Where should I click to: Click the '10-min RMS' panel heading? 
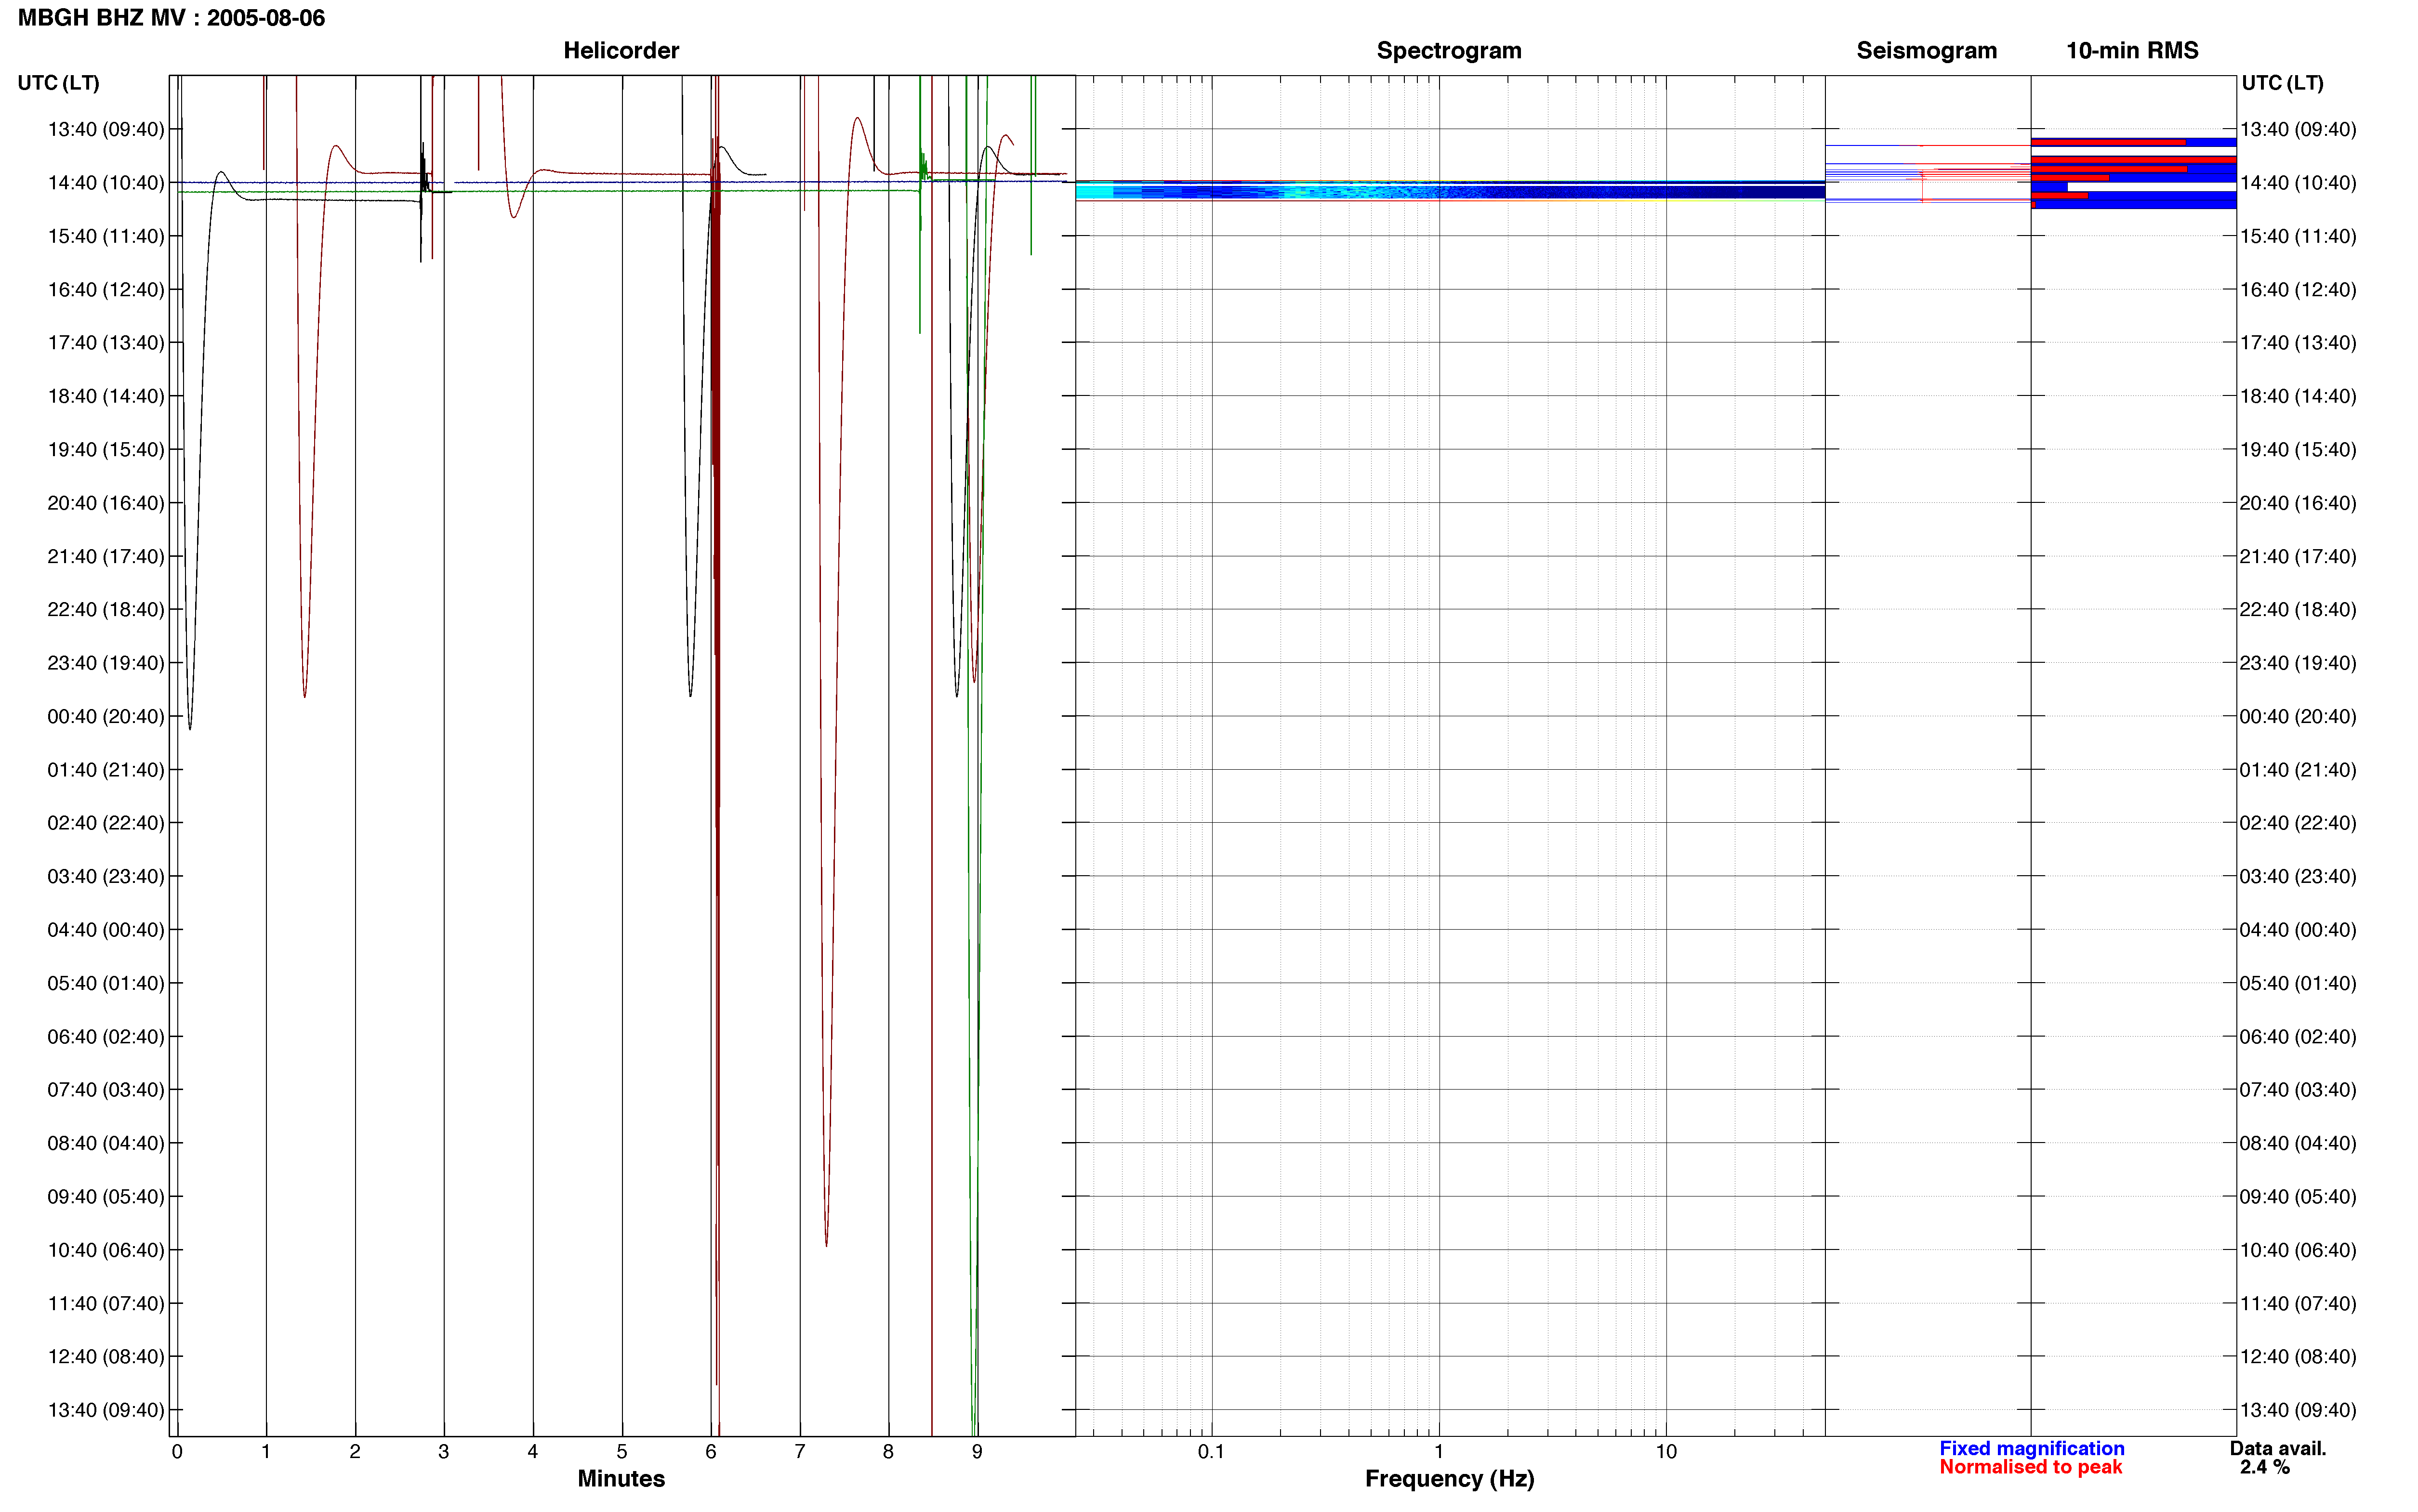(2132, 50)
